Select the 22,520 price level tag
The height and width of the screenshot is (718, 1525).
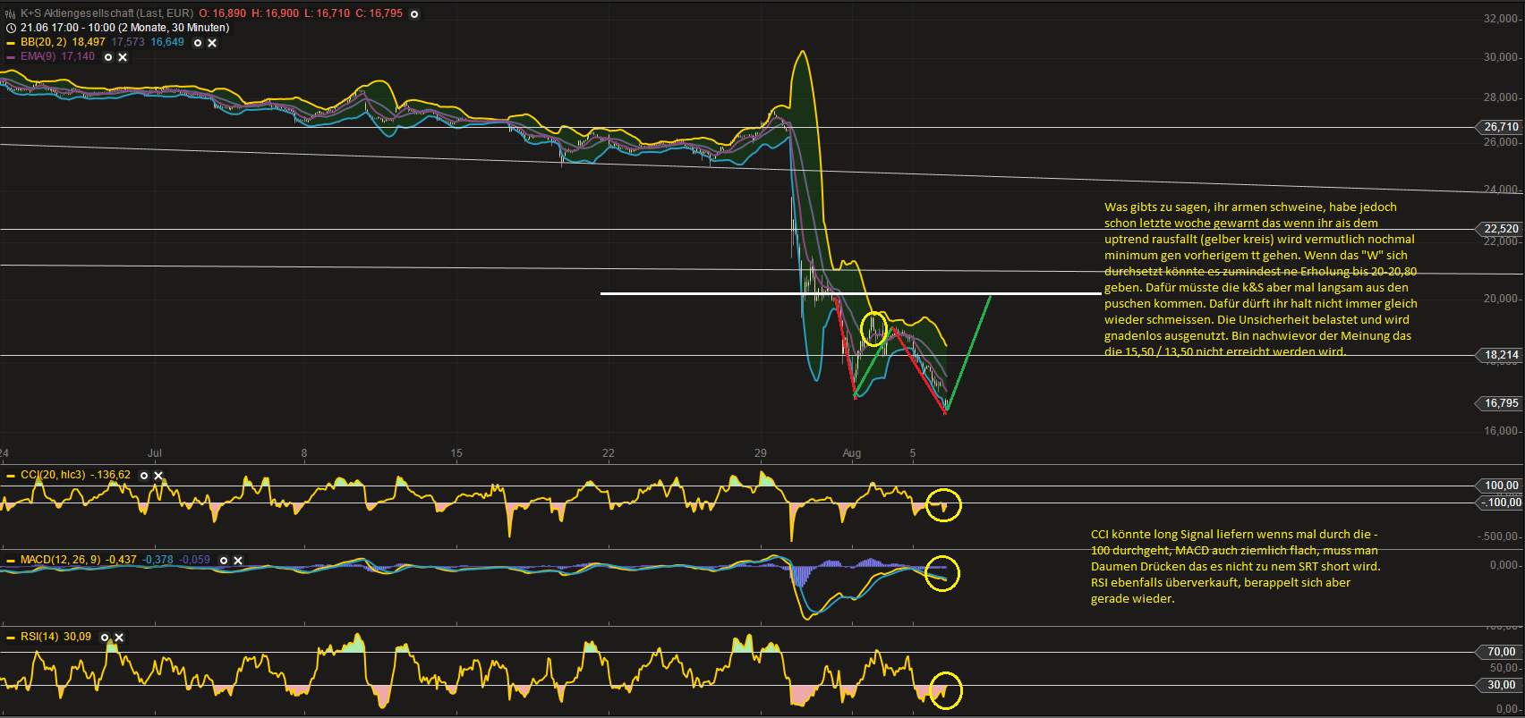tap(1500, 229)
